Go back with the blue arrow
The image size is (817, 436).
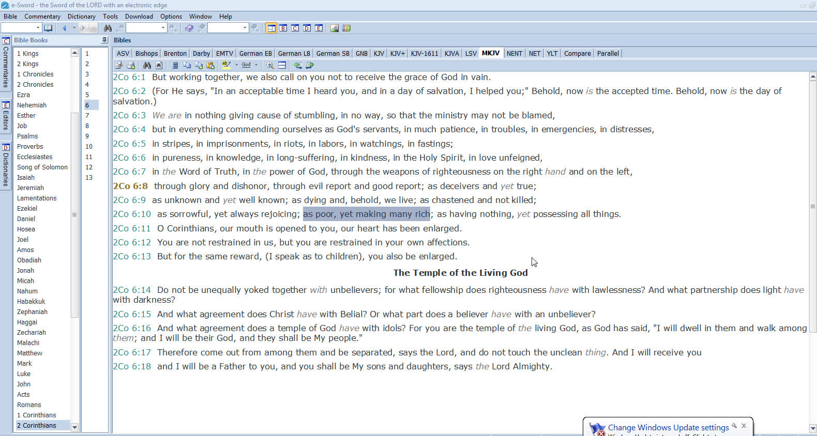point(64,28)
